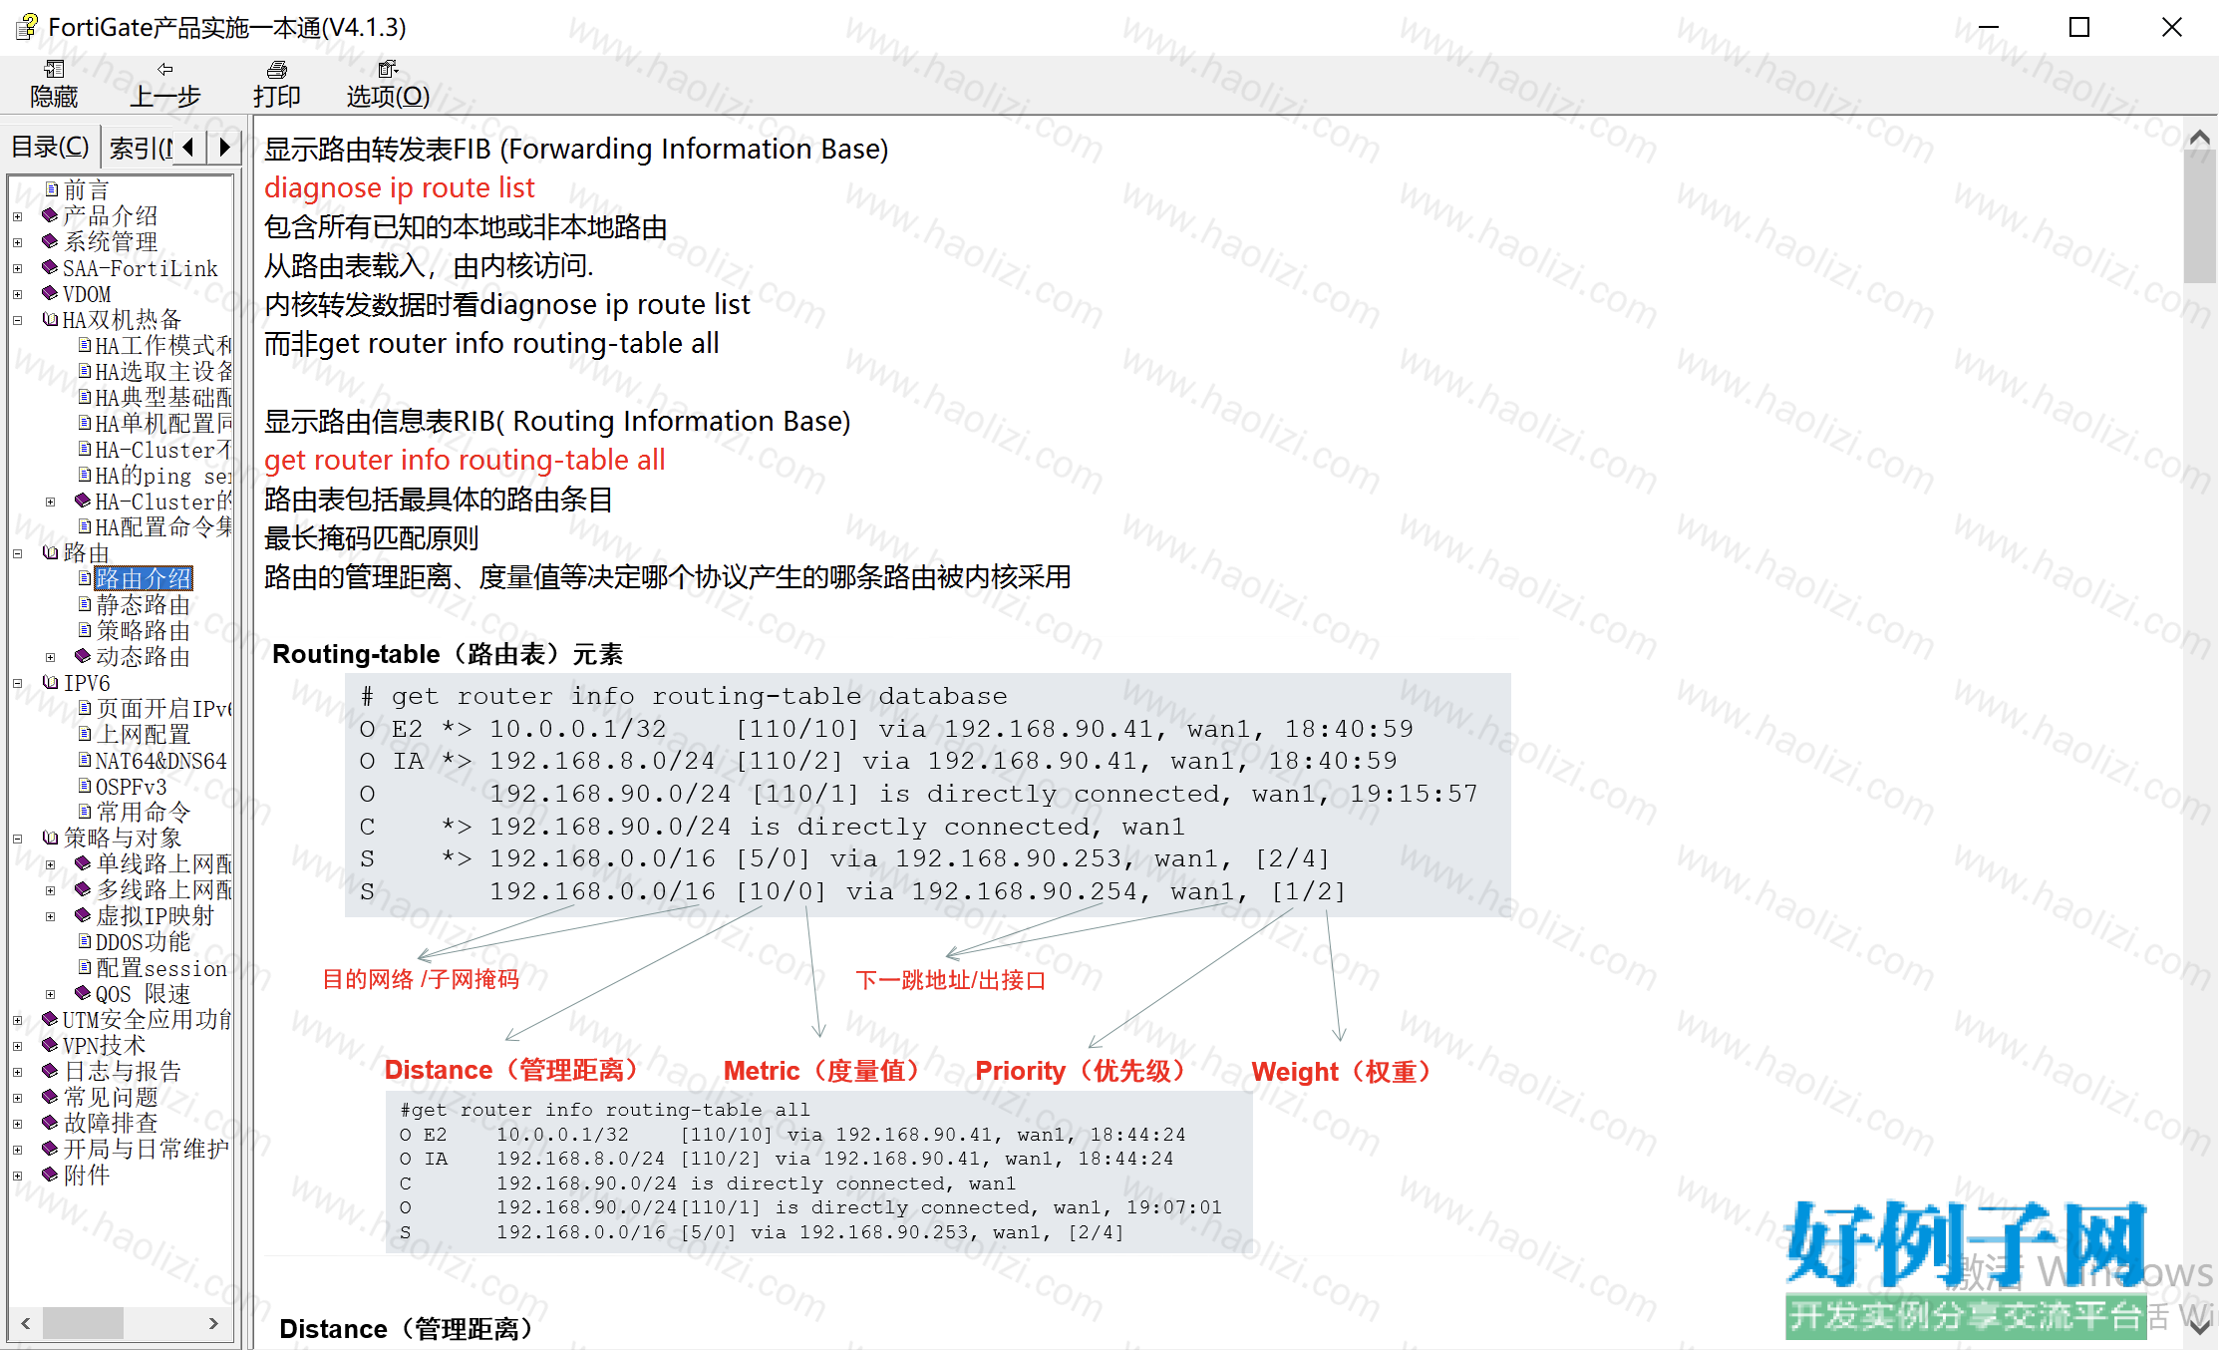The image size is (2219, 1350).
Task: Expand the 常见问题 tree node
Action: [18, 1099]
